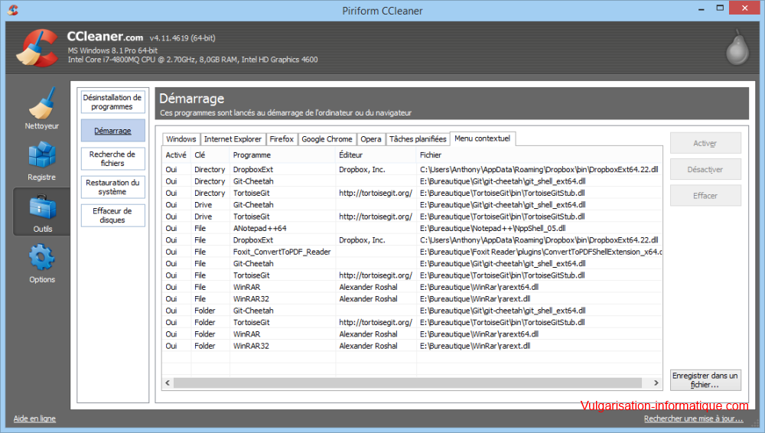765x433 pixels.
Task: Switch to the Internet Explorer tab
Action: coord(233,139)
